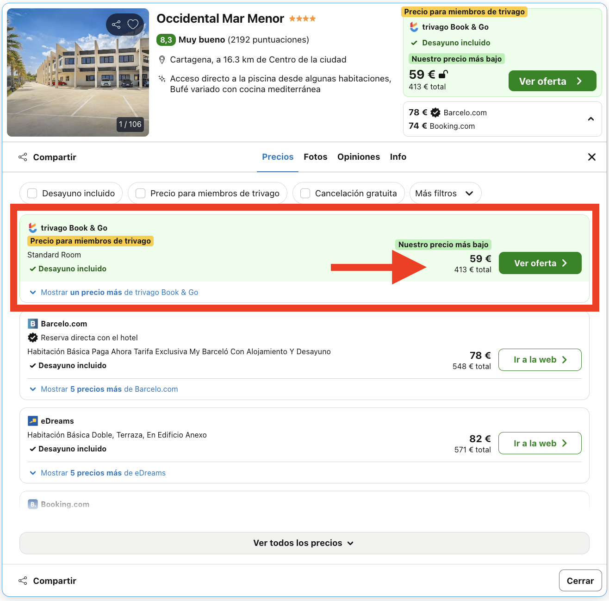Open the Opiniones tab
Screen dimensions: 609x601
[x=359, y=157]
